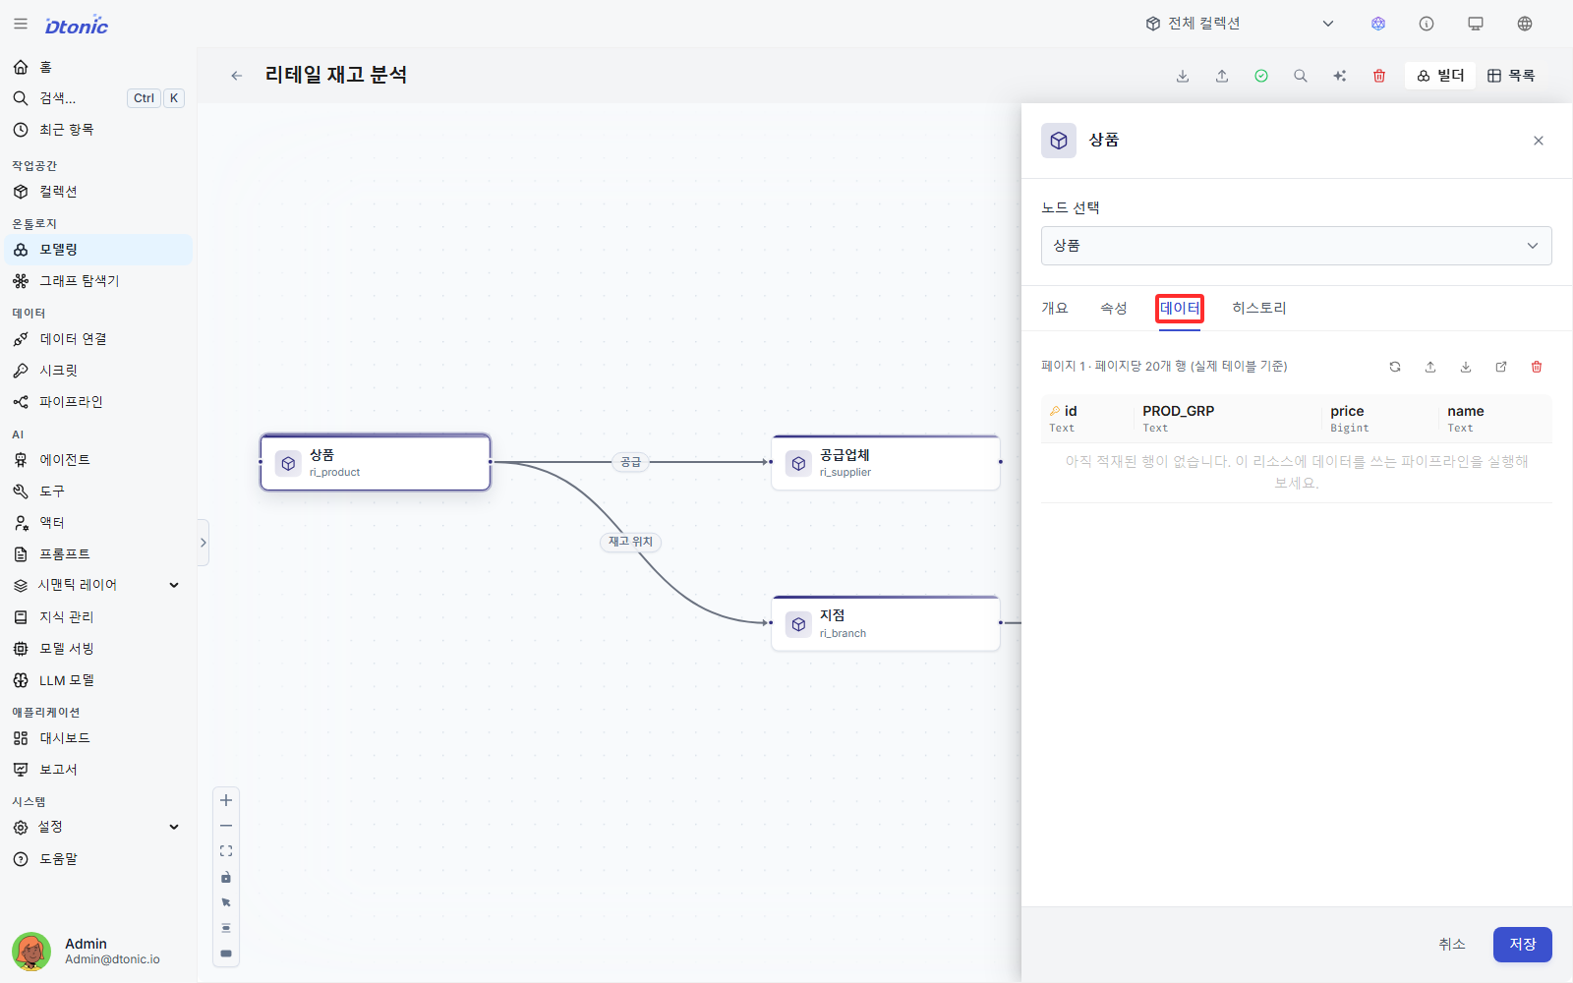1573x983 pixels.
Task: Click the Dtonic logo
Action: coord(77,26)
